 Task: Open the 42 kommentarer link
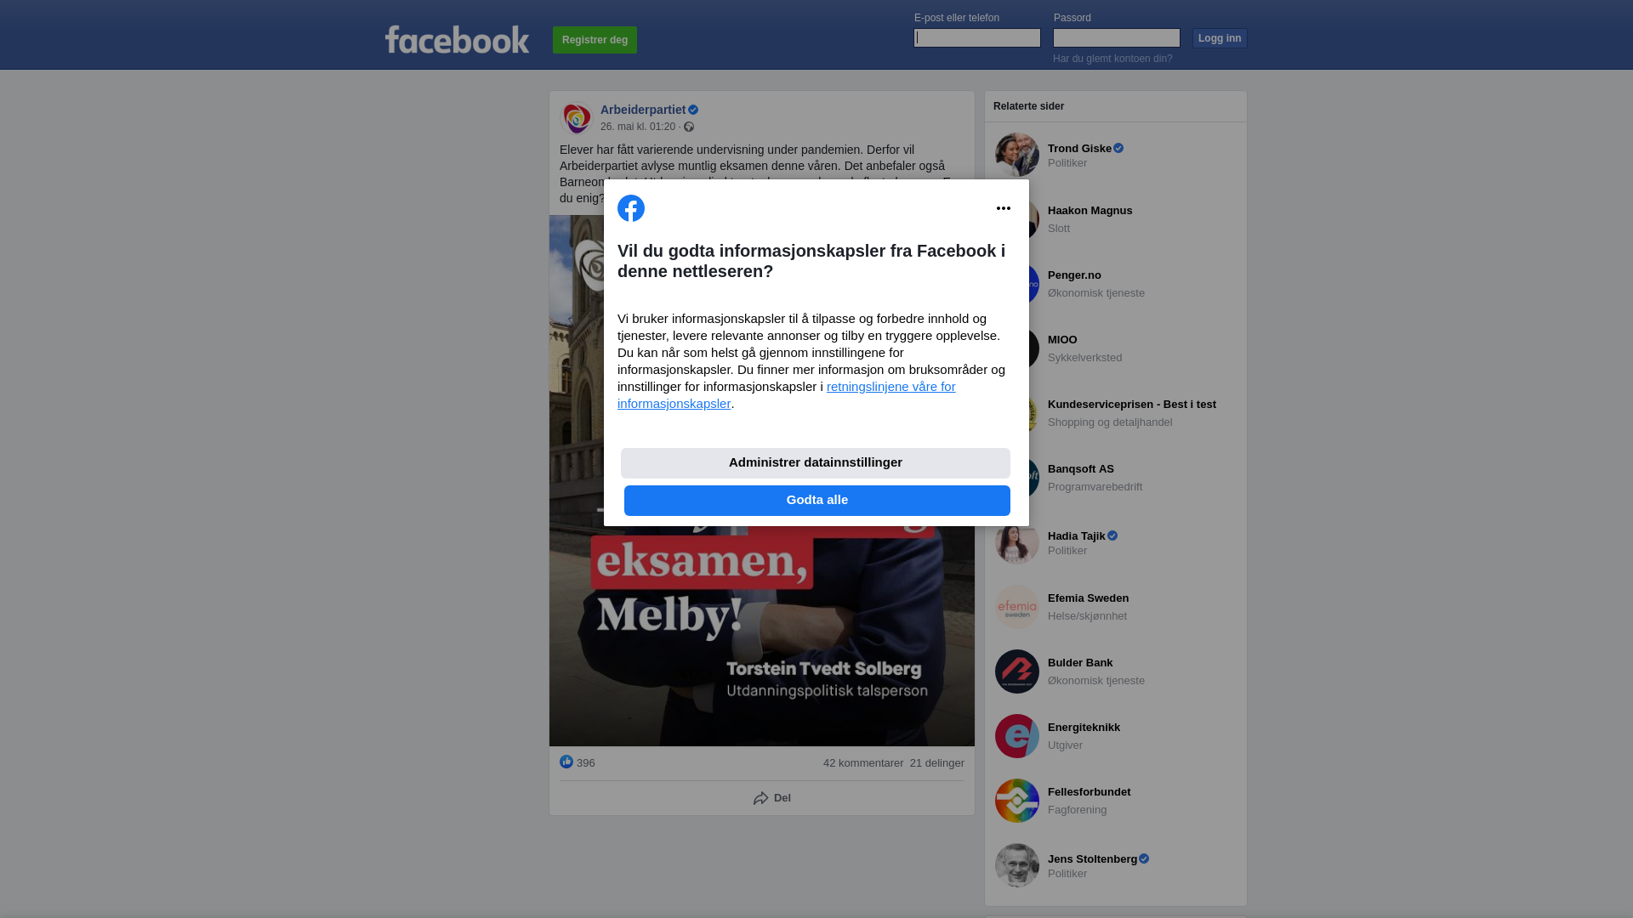863,763
